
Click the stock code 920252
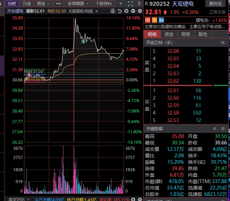159,4
